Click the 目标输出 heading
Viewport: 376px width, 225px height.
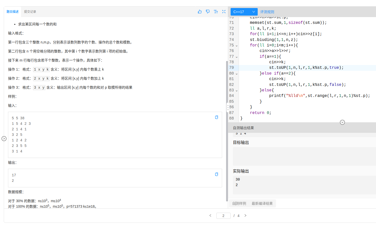[241, 142]
